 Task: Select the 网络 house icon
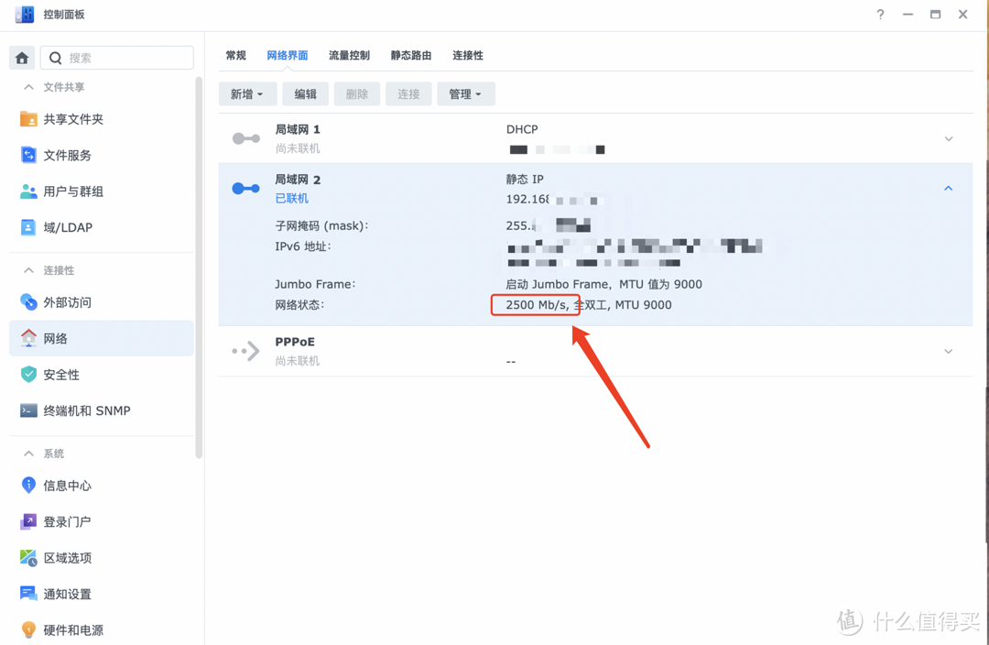pyautogui.click(x=28, y=338)
